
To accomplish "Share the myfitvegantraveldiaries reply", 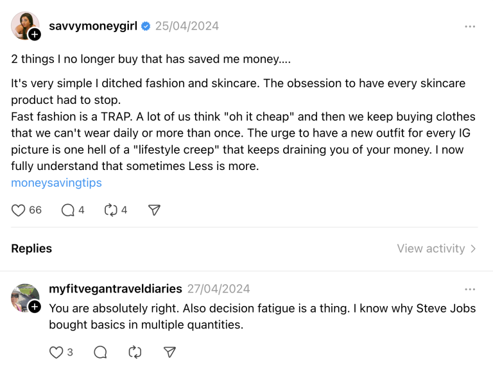I will click(x=169, y=352).
